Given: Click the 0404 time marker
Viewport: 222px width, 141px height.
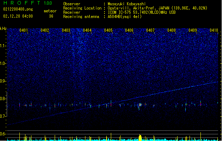Looking at the screenshot, I should point(87,30).
